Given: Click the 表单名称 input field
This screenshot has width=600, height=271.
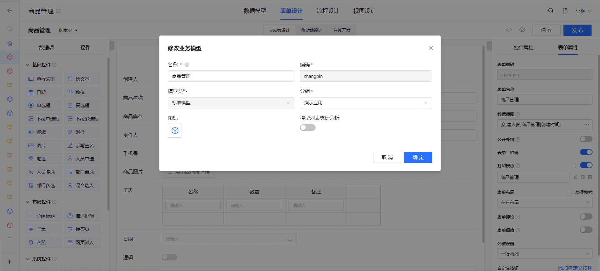Looking at the screenshot, I should pos(545,99).
